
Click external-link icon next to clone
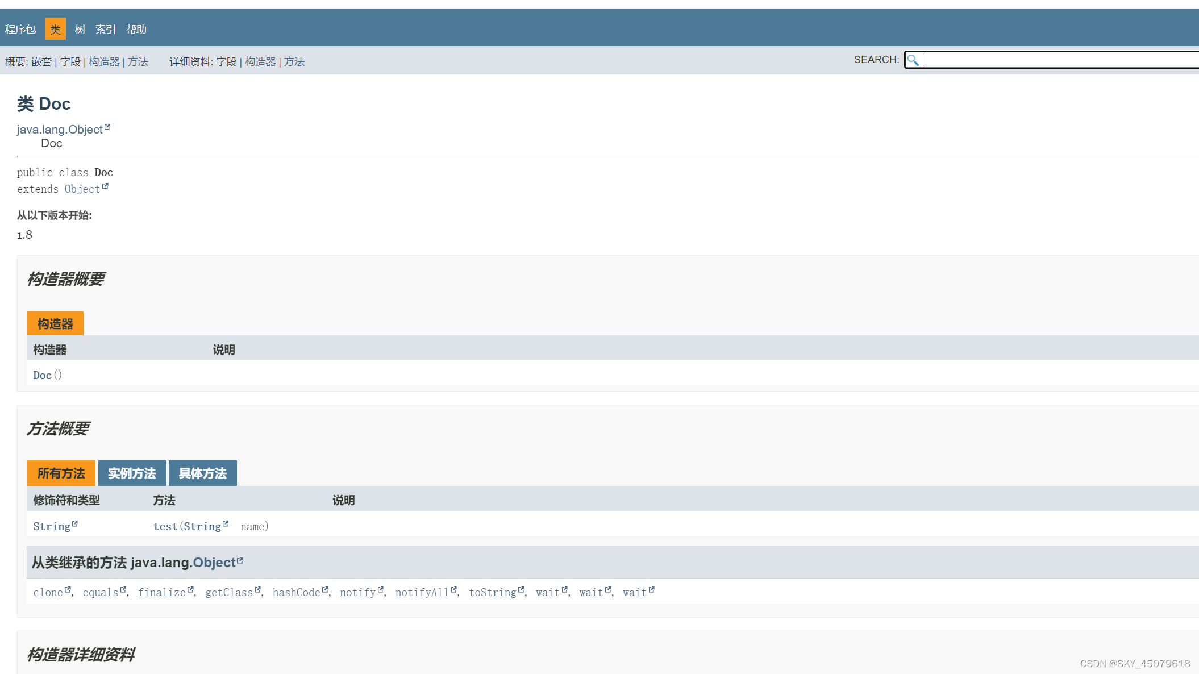68,590
